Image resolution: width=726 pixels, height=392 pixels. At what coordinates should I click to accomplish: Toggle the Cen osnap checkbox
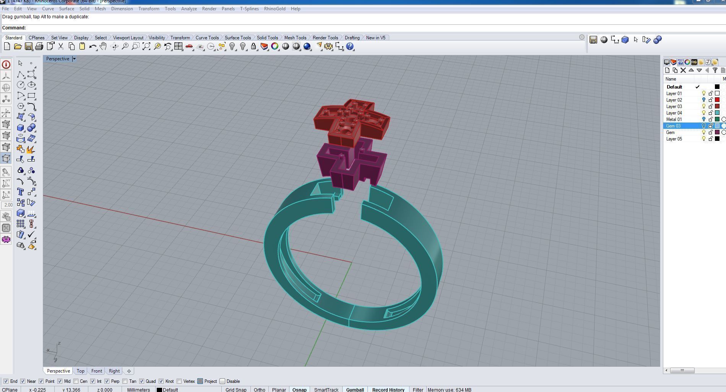tap(76, 381)
